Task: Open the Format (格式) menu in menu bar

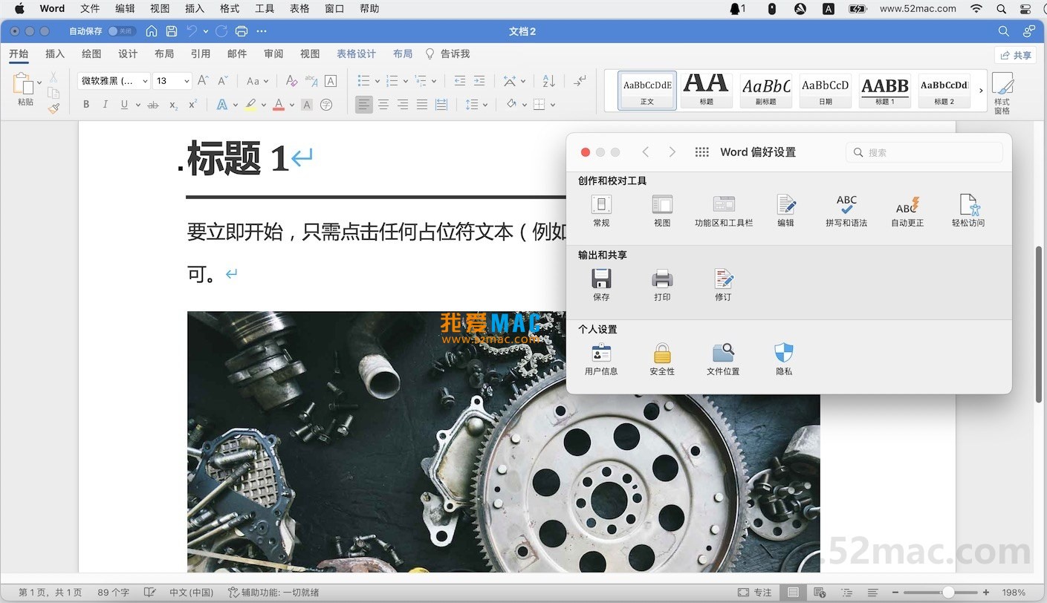Action: (230, 9)
